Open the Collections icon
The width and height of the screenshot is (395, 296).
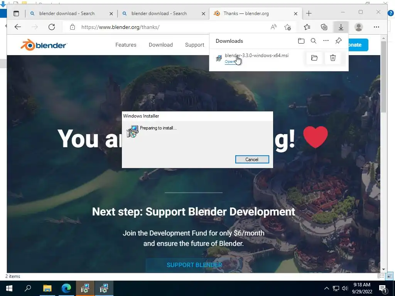[x=324, y=27]
